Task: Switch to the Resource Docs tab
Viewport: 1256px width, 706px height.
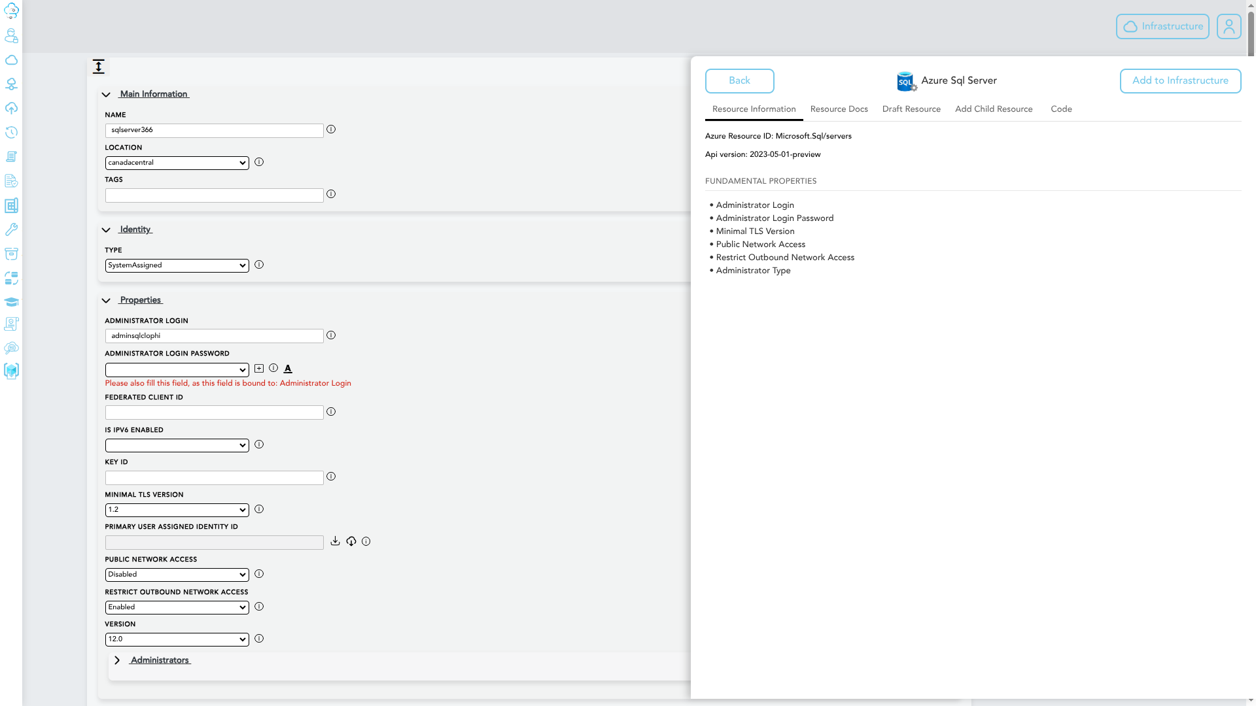Action: click(x=839, y=109)
